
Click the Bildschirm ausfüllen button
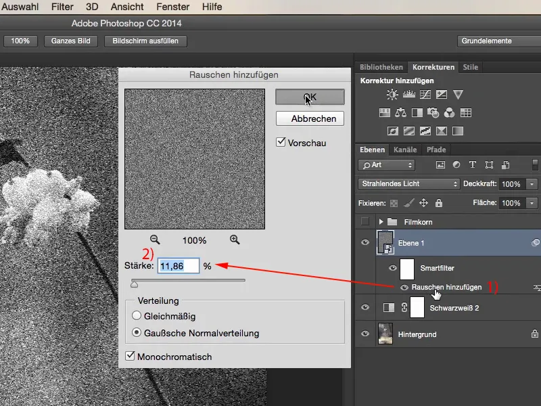tap(145, 41)
